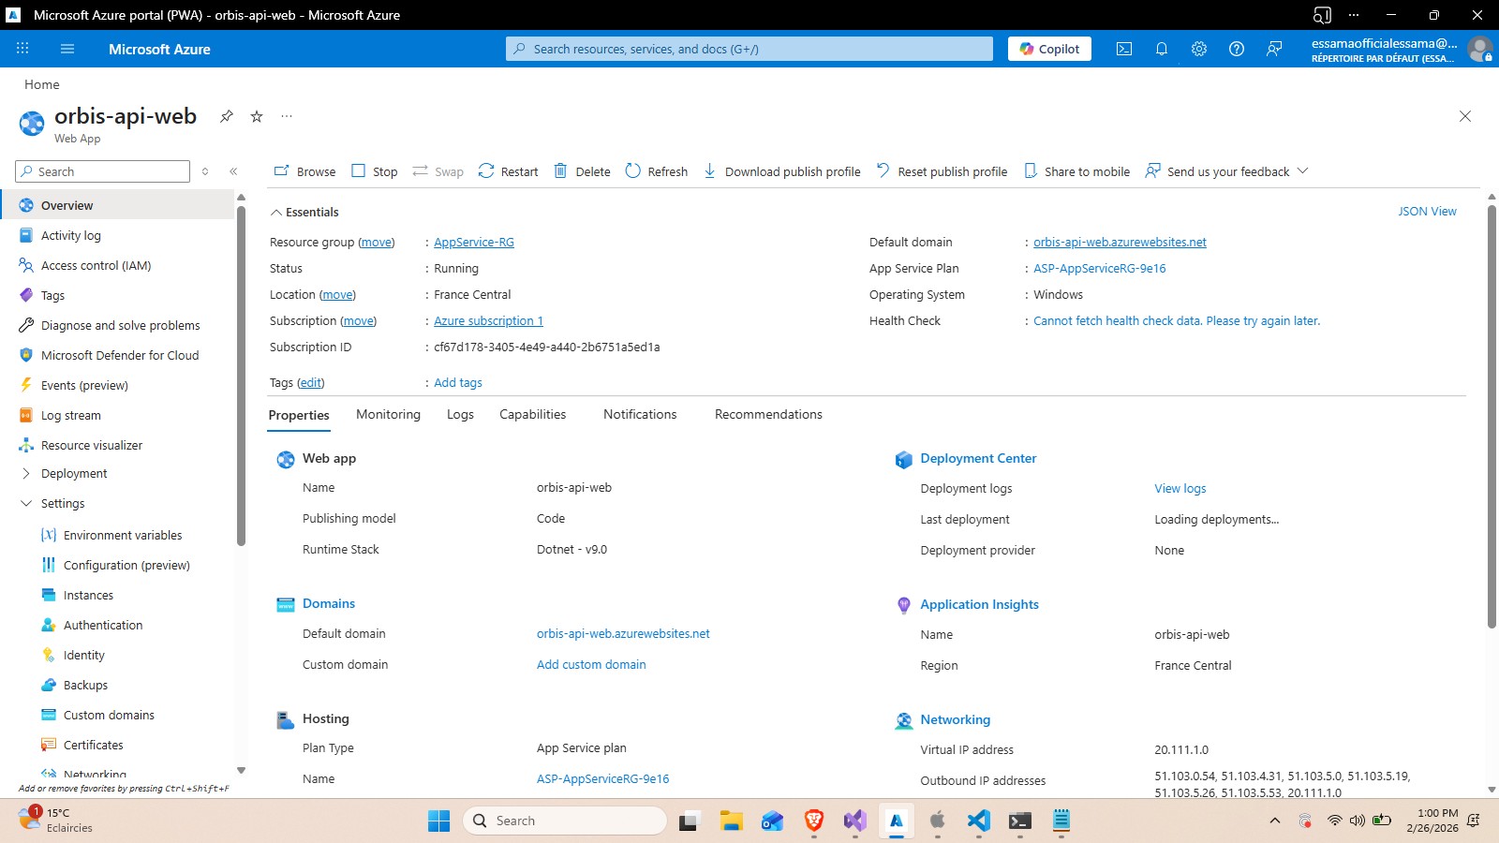
Task: Stop the web app
Action: pyautogui.click(x=374, y=171)
